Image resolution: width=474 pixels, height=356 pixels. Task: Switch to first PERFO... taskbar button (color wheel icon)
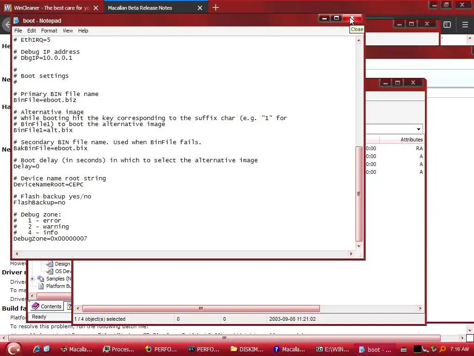(161, 350)
